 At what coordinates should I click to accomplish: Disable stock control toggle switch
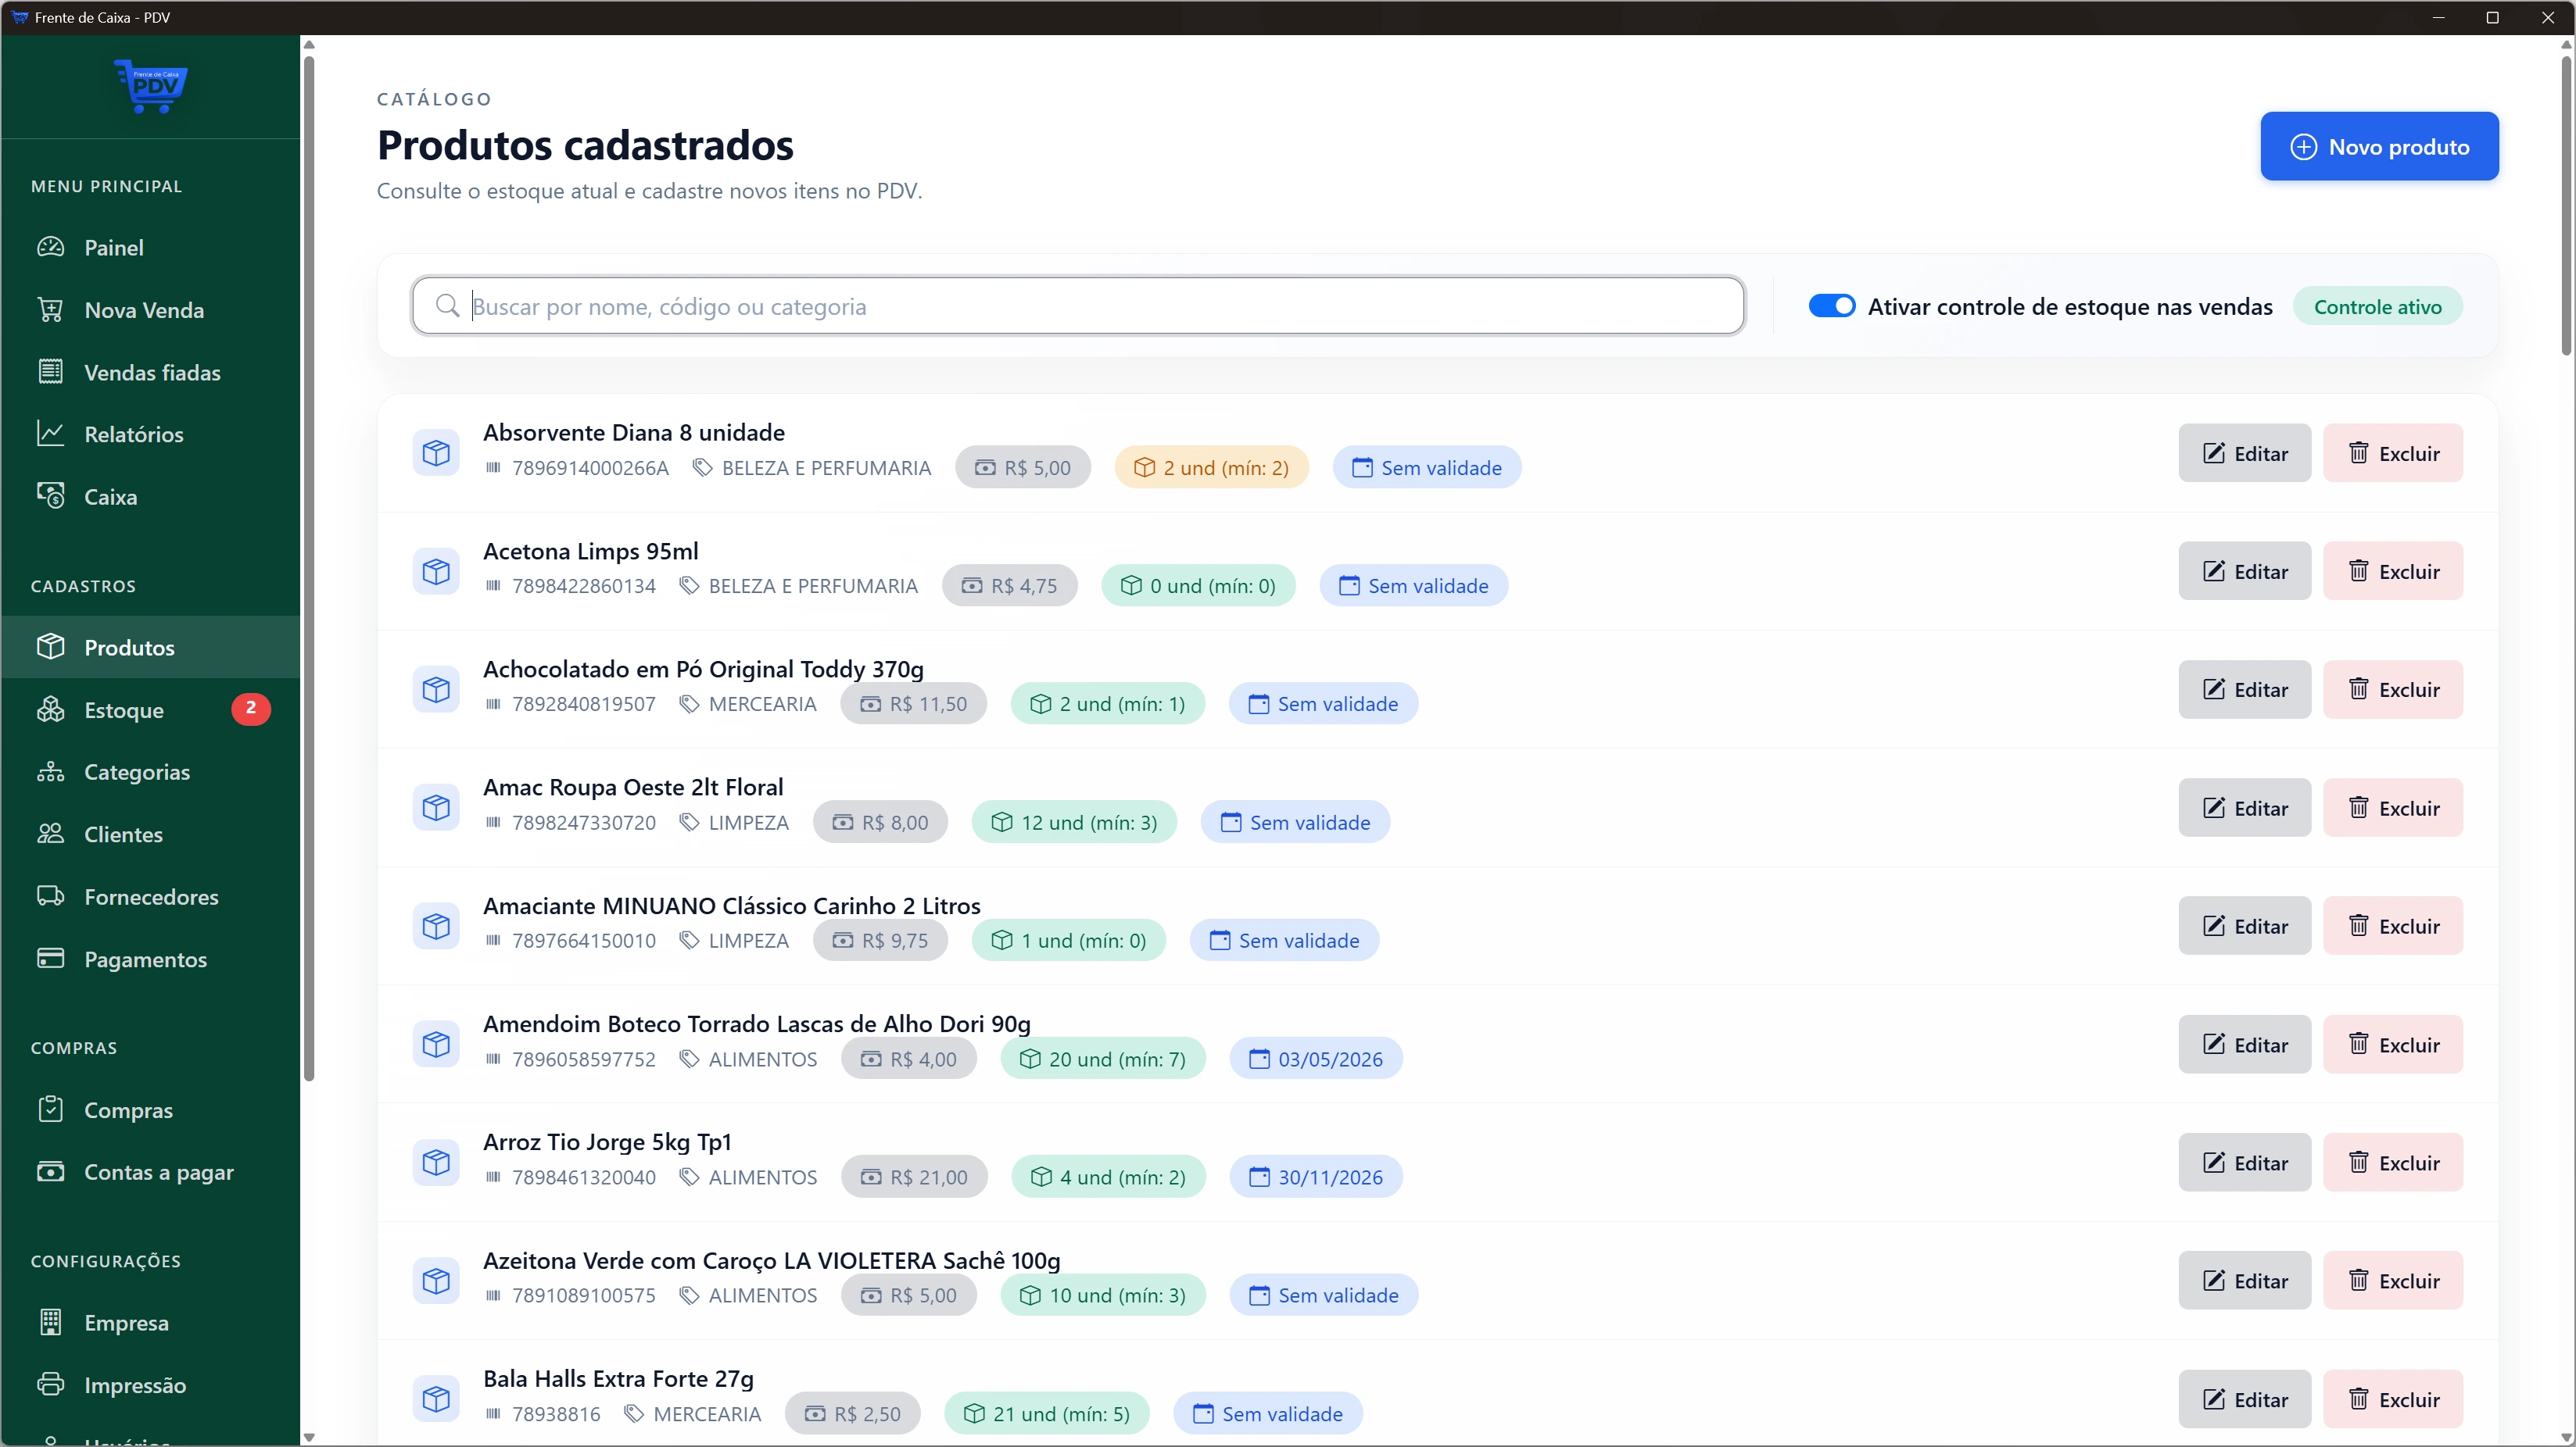[1831, 305]
